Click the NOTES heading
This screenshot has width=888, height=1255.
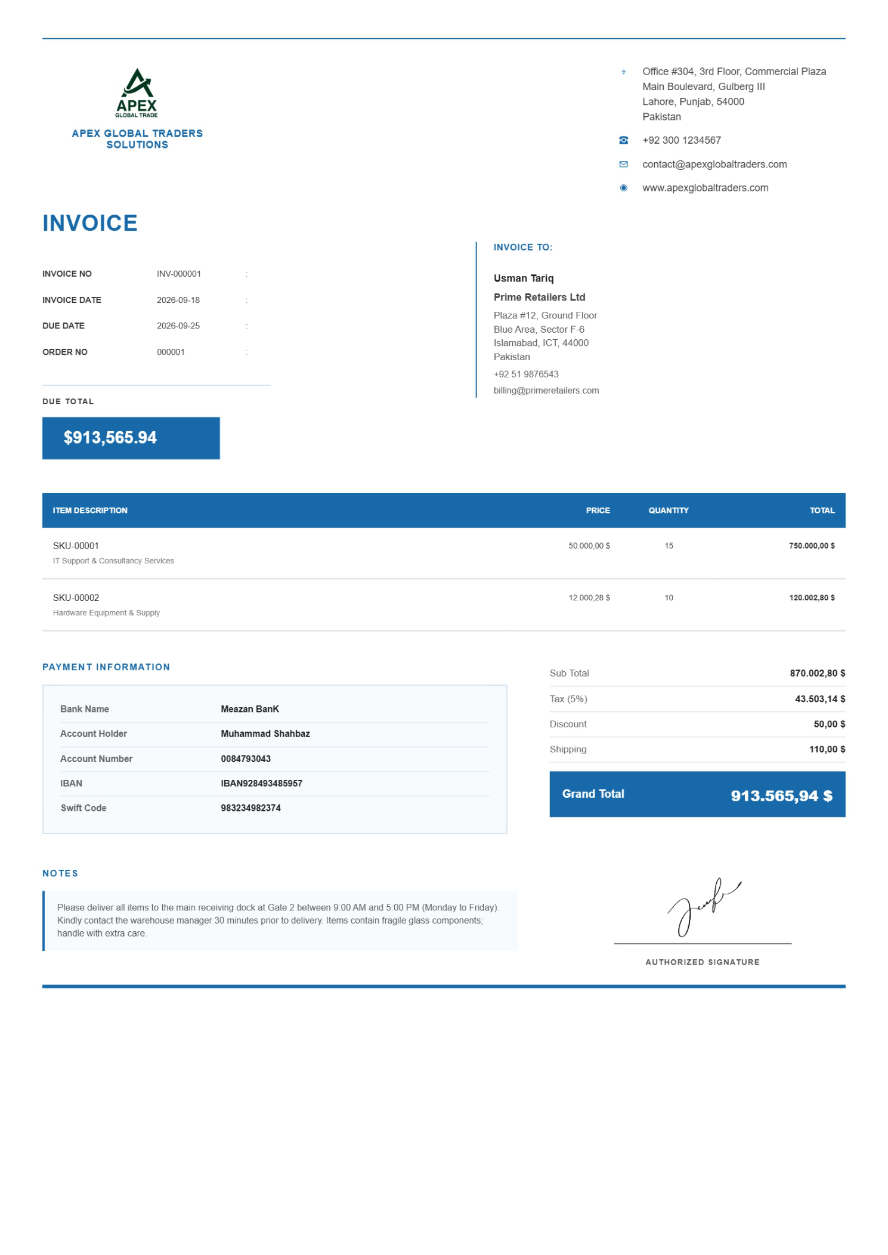(60, 873)
